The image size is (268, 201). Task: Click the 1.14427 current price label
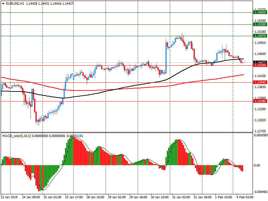tap(260, 62)
